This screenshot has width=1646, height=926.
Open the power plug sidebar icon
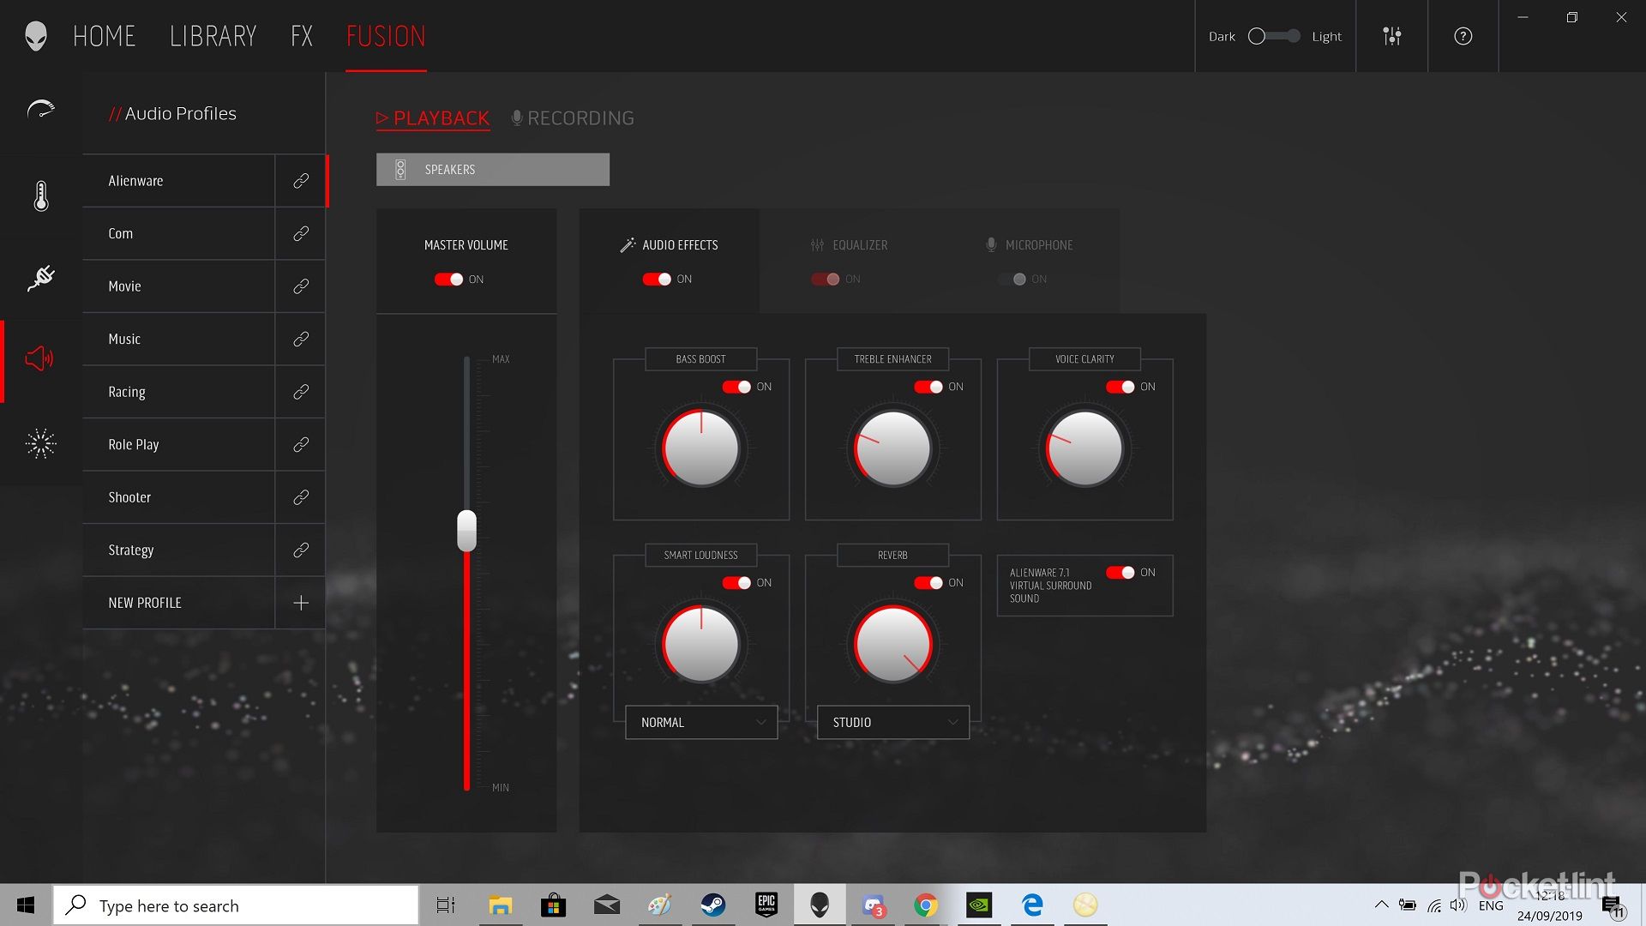click(40, 278)
